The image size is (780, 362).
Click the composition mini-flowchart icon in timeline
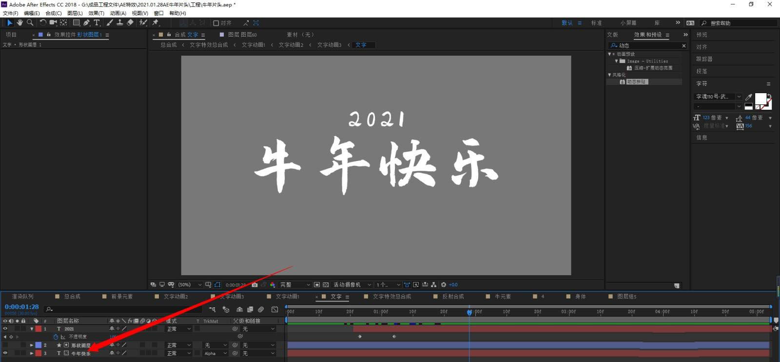point(212,309)
